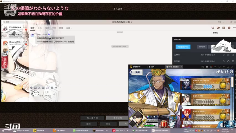The width and height of the screenshot is (236, 133).
Task: Open the FGO group conversation in QQ list
Action: (x=14, y=28)
